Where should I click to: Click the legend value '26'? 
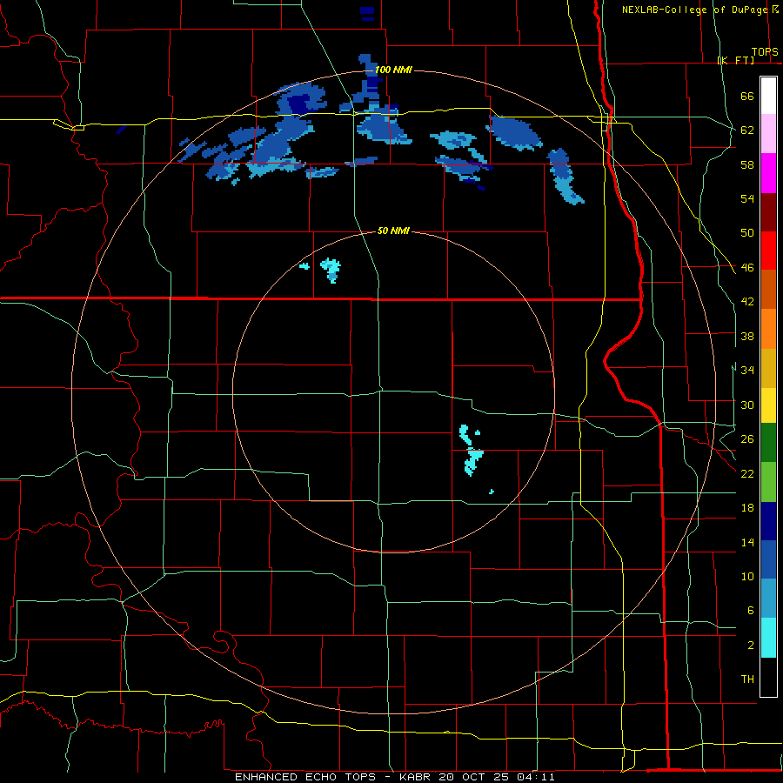click(x=747, y=439)
